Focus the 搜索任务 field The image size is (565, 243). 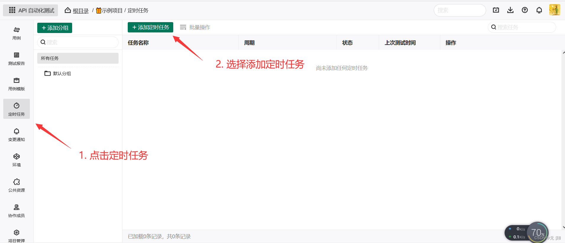tap(522, 27)
